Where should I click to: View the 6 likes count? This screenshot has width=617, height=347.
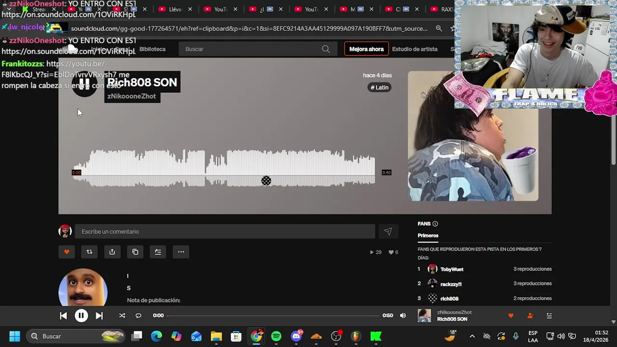(393, 252)
